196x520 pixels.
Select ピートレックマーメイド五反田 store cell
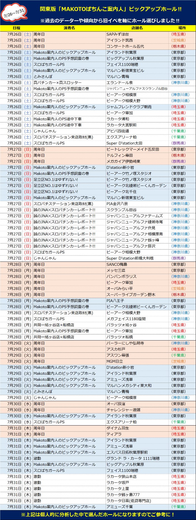point(137,149)
